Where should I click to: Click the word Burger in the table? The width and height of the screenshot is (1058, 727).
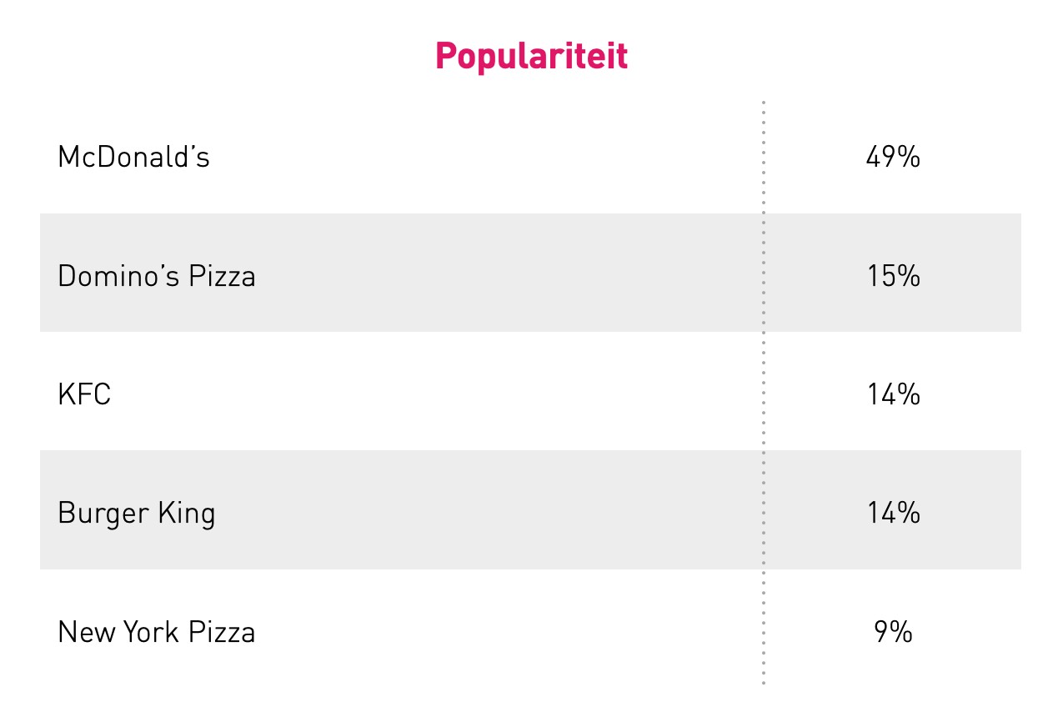92,513
